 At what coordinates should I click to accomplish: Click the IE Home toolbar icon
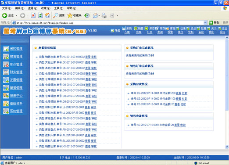coord(47,15)
